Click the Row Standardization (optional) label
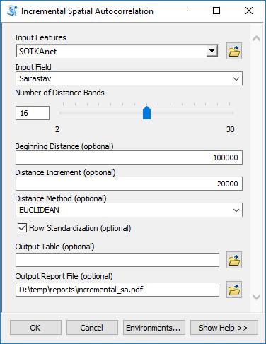The width and height of the screenshot is (266, 344). [80, 228]
